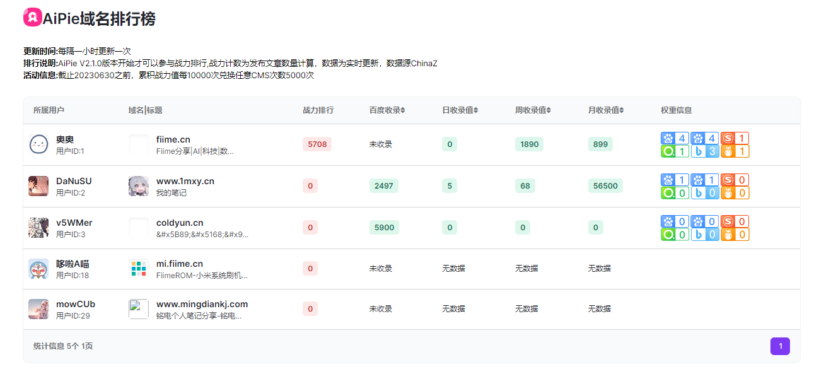Click page 1 pagination button
This screenshot has height=386, width=819.
[780, 346]
